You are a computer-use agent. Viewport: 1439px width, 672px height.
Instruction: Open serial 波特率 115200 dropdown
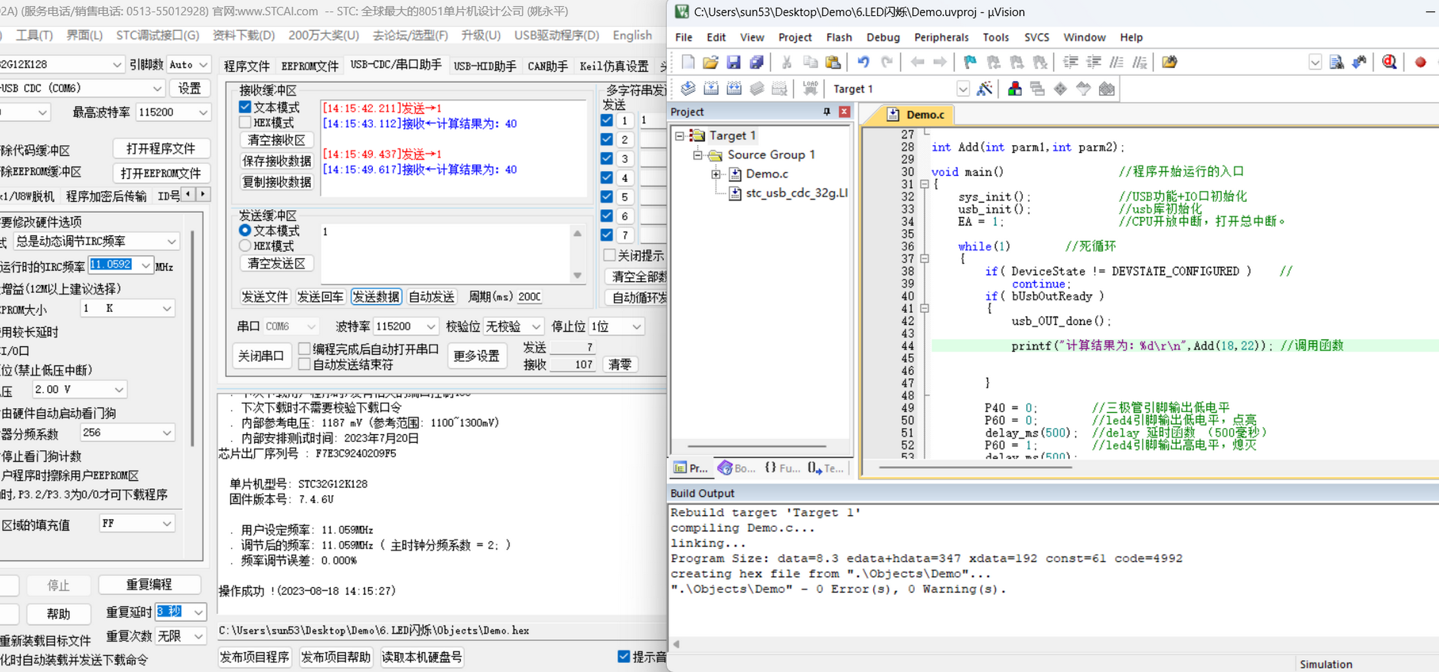405,326
